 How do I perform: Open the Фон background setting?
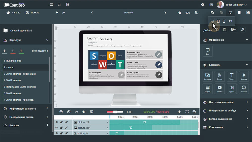coord(207,51)
